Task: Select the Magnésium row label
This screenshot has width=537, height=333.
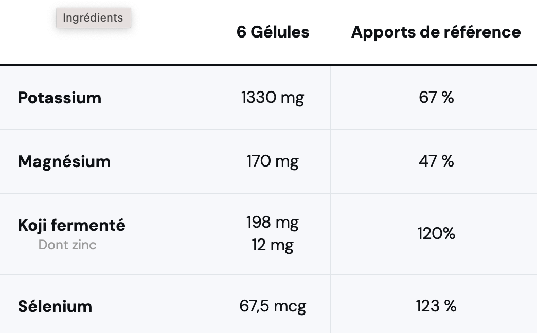Action: 64,161
